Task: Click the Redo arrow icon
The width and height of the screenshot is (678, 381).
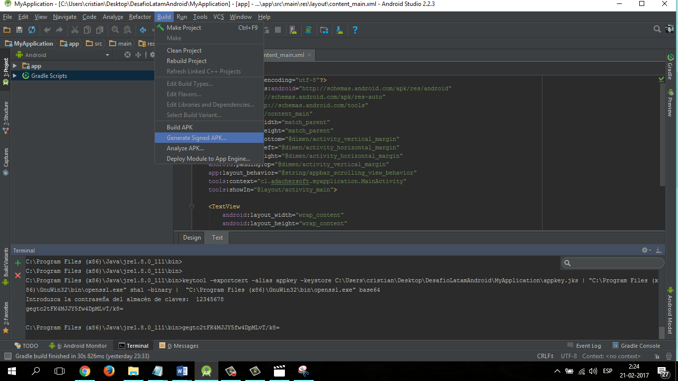Action: click(60, 30)
